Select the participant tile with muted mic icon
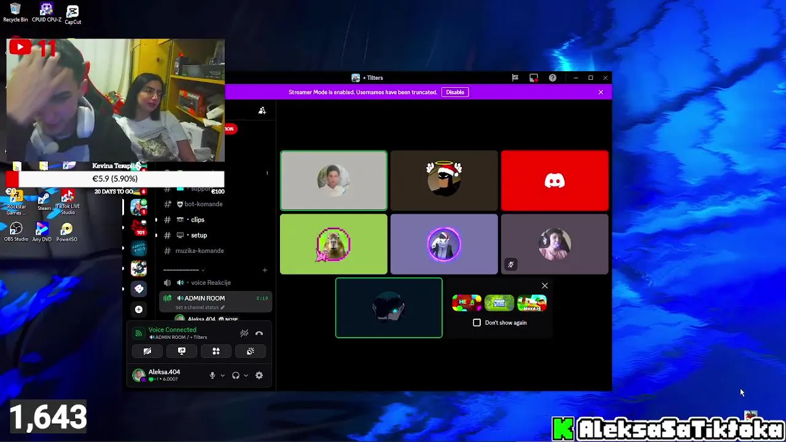This screenshot has height=442, width=786. (554, 244)
